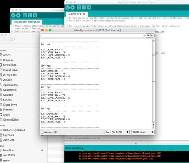This screenshot has height=163, width=189.
Task: Click scroll up arrow in serial monitor
Action: [154, 124]
